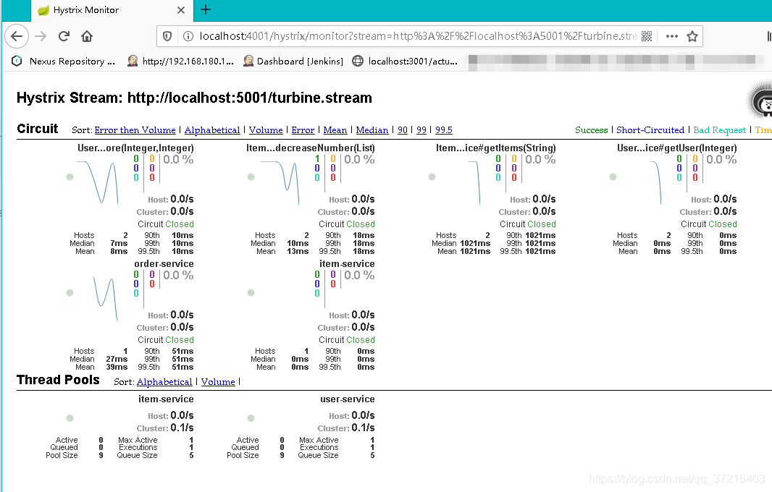Open the Nexus Repository bookmark
Viewport: 772px width, 492px height.
pyautogui.click(x=64, y=61)
